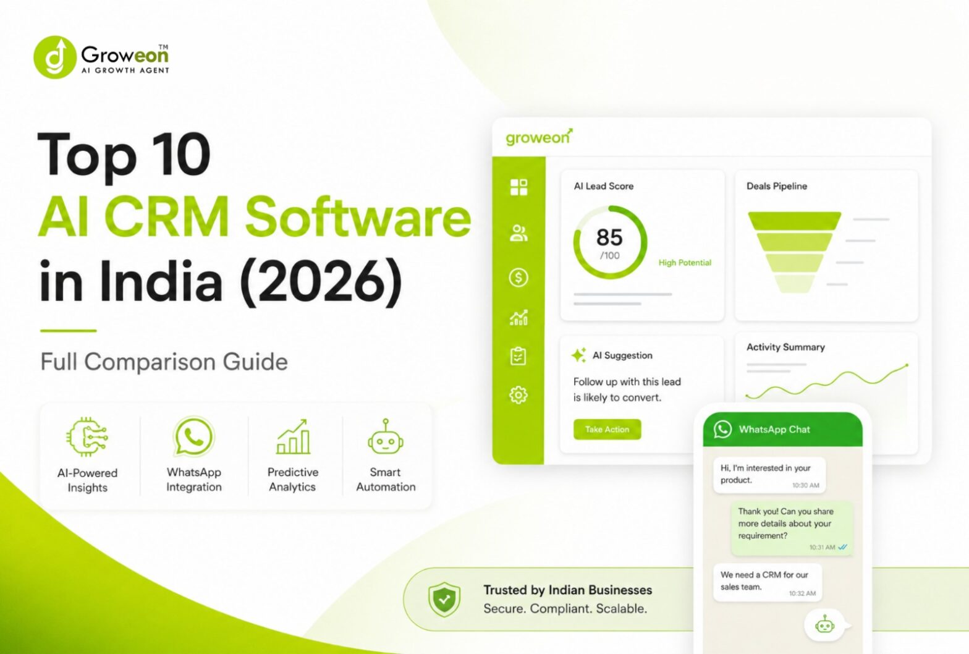Image resolution: width=969 pixels, height=654 pixels.
Task: Click the WhatsApp Integration icon
Action: [193, 436]
